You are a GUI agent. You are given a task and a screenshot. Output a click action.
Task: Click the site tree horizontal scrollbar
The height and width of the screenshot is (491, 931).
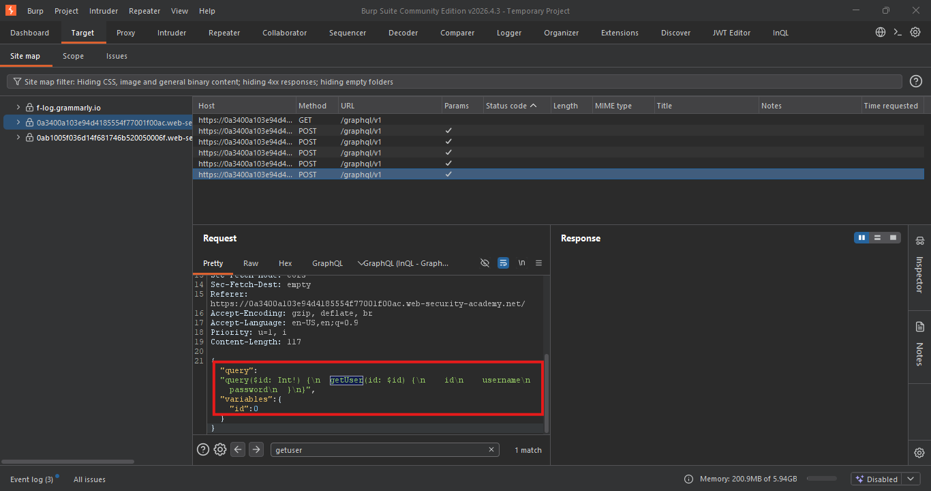[x=67, y=462]
